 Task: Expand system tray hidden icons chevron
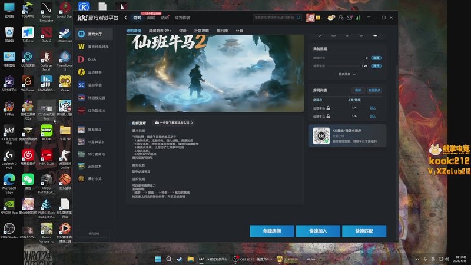[x=417, y=259]
